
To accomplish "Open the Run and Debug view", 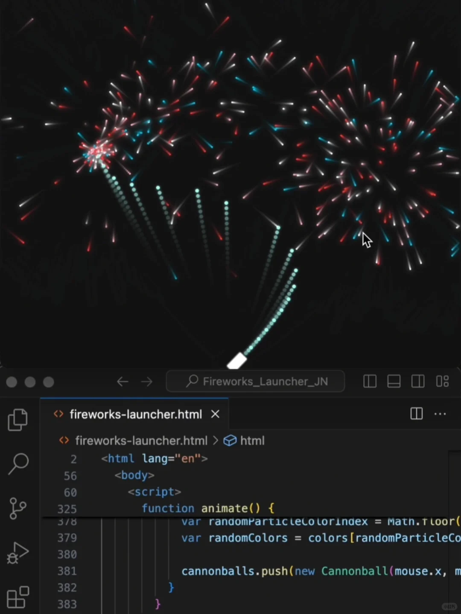I will 18,553.
